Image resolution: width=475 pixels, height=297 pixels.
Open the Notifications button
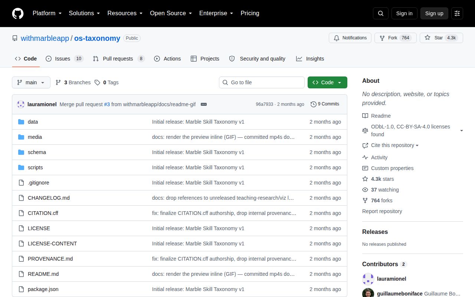coord(350,38)
